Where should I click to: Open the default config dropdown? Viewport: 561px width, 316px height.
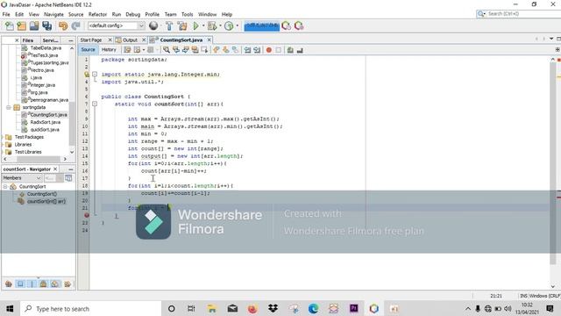click(x=116, y=25)
